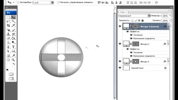Open the tool preset picker arrow
Image resolution: width=178 pixels, height=100 pixels.
[14, 2]
